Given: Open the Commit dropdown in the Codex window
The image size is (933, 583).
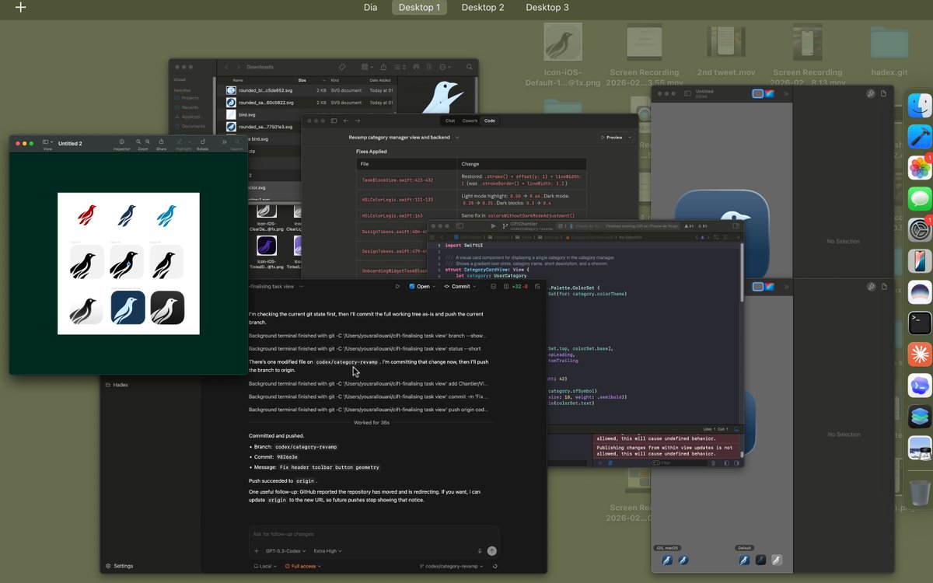Looking at the screenshot, I should point(460,286).
